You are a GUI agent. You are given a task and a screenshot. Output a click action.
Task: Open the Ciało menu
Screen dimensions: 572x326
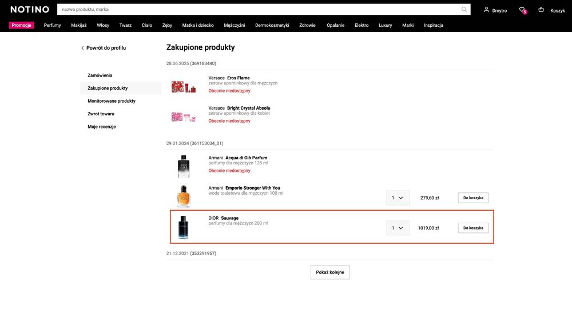coord(147,25)
